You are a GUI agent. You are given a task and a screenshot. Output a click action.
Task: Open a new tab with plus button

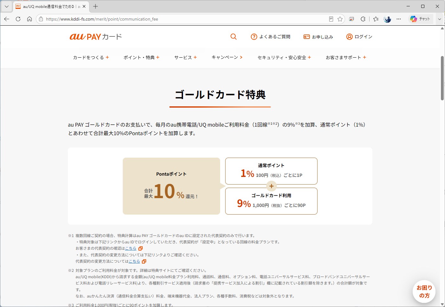point(95,6)
